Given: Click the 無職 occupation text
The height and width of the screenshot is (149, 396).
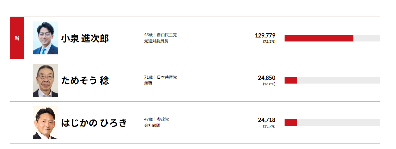Looking at the screenshot, I should coord(148,83).
